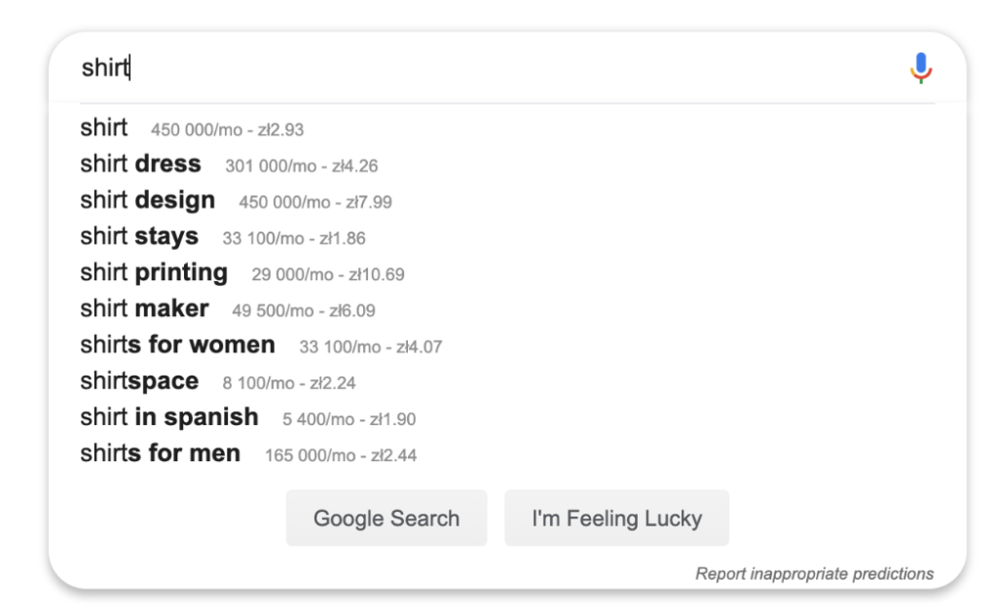Viewport: 997px width, 610px height.
Task: Select the 'shirt' suggestion
Action: tap(104, 127)
